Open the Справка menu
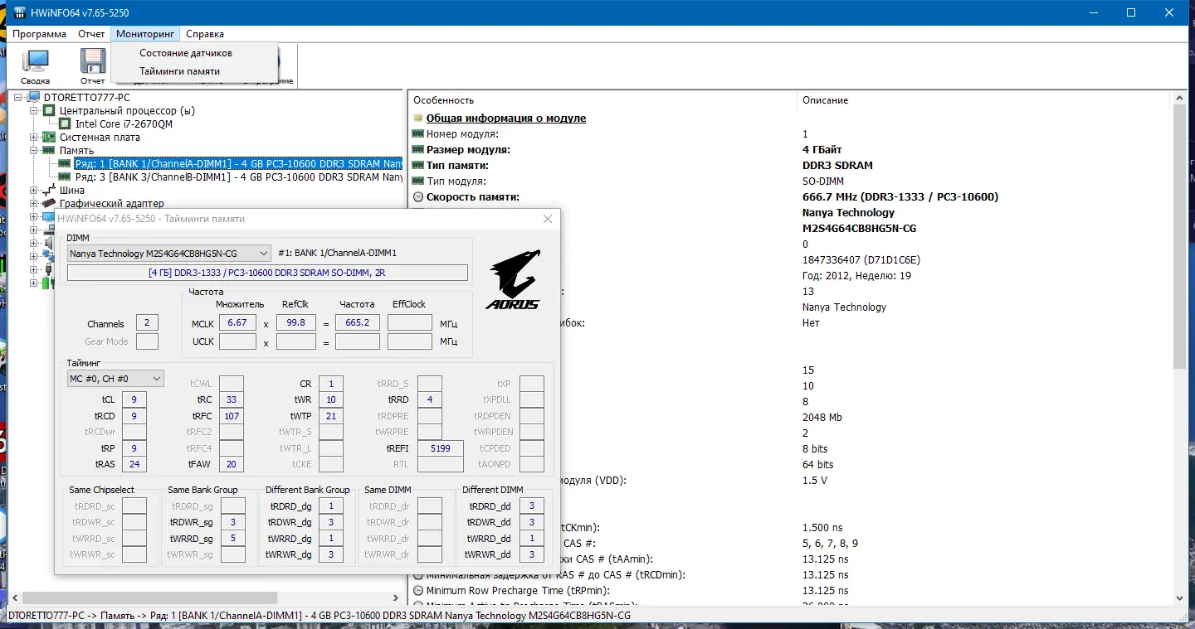Screen dimensions: 1195x629 (205, 34)
